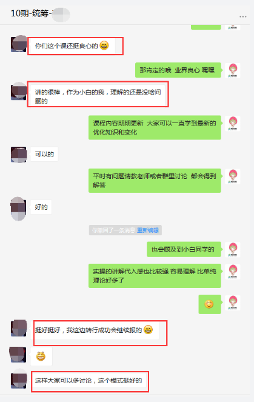Open the pink-haired avatar beside 那肯定的哦 message
This screenshot has width=254, height=402.
[233, 70]
